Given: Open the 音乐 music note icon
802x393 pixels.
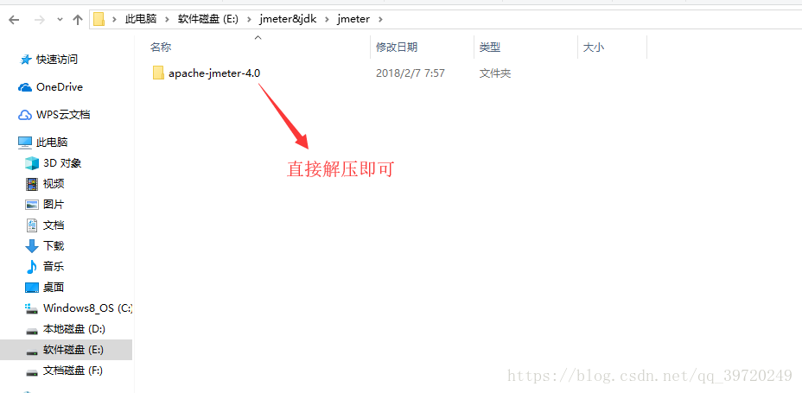Looking at the screenshot, I should pyautogui.click(x=32, y=267).
